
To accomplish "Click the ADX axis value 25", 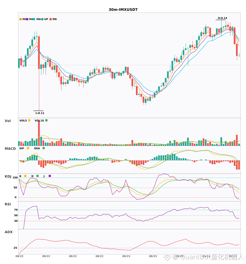I will tap(15, 248).
